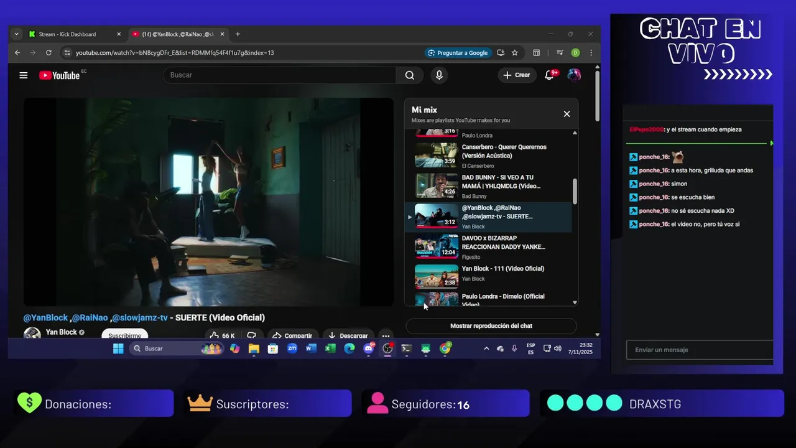This screenshot has width=796, height=448.
Task: Close the Mi mix playlist panel
Action: point(567,114)
